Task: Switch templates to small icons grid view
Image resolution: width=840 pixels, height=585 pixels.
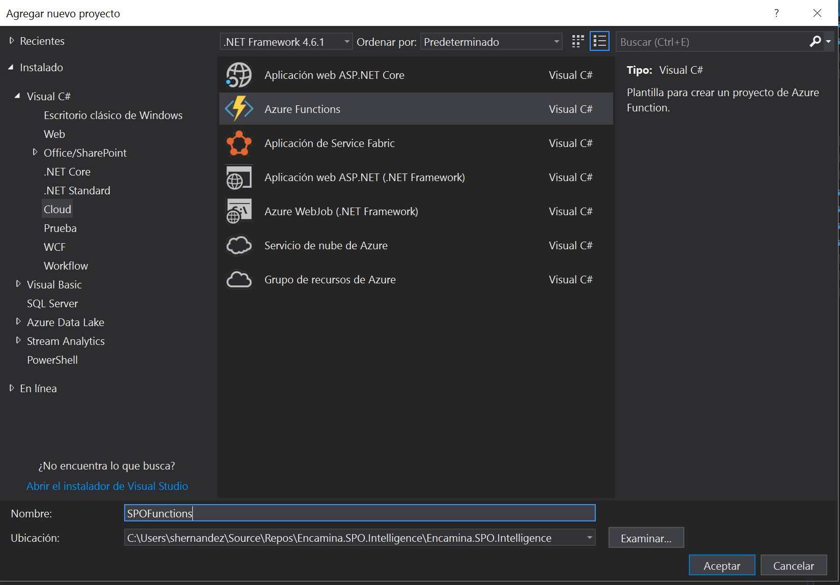Action: click(577, 41)
